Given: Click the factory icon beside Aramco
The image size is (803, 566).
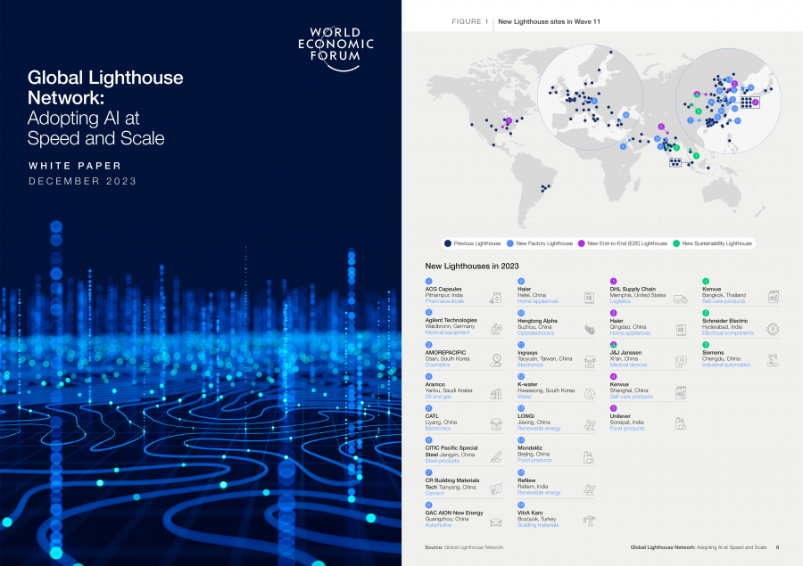Looking at the screenshot, I should pos(496,393).
